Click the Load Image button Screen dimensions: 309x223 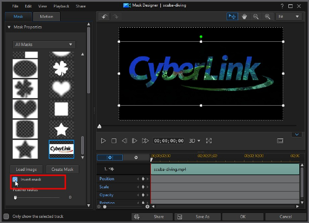click(x=26, y=169)
